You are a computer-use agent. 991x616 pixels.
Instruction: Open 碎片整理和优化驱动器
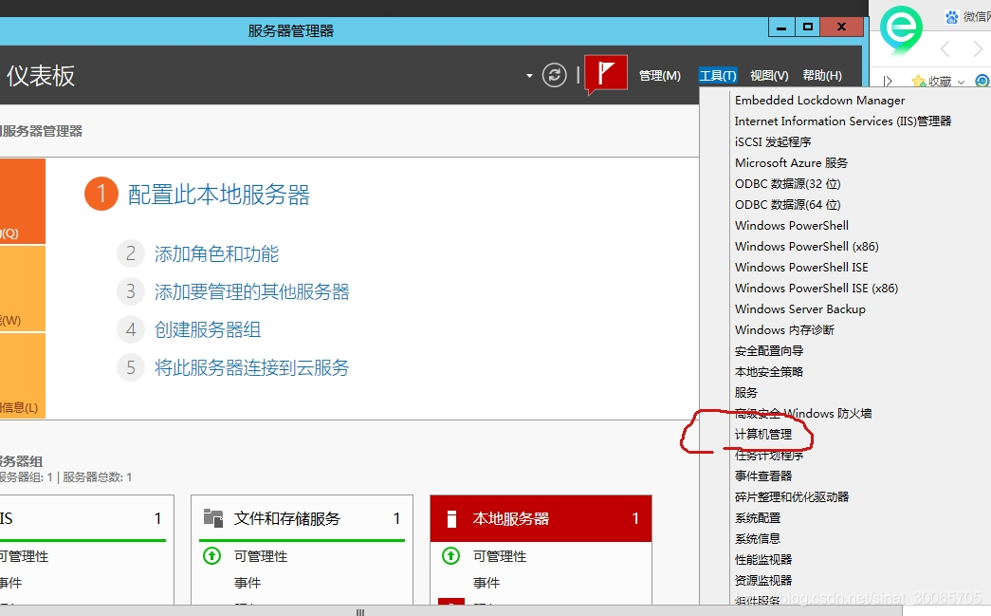pyautogui.click(x=791, y=496)
